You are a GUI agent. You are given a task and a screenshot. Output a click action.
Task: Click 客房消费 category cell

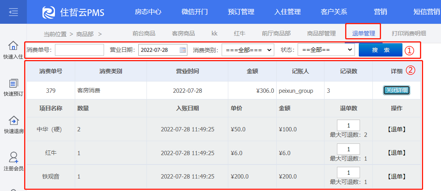[x=111, y=90]
